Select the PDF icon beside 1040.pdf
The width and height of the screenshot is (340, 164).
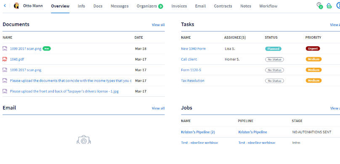5,59
